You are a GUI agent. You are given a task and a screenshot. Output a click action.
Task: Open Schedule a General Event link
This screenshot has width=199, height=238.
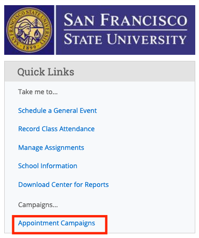[58, 111]
